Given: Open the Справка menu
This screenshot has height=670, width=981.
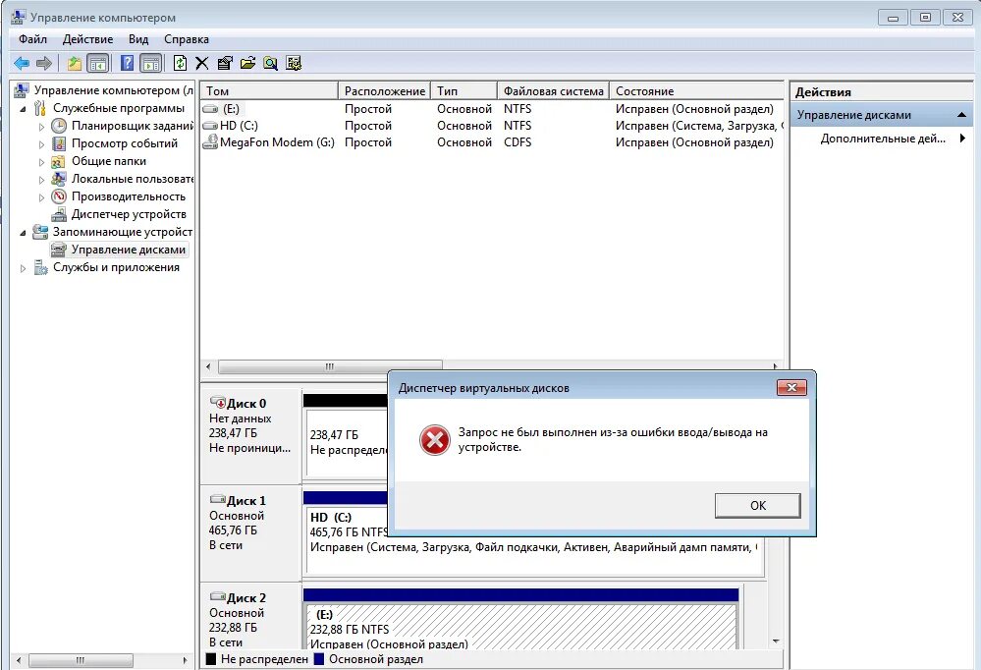Looking at the screenshot, I should (187, 39).
